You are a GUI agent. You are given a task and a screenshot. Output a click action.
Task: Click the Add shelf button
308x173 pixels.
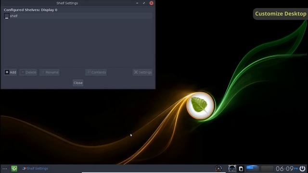coord(11,72)
